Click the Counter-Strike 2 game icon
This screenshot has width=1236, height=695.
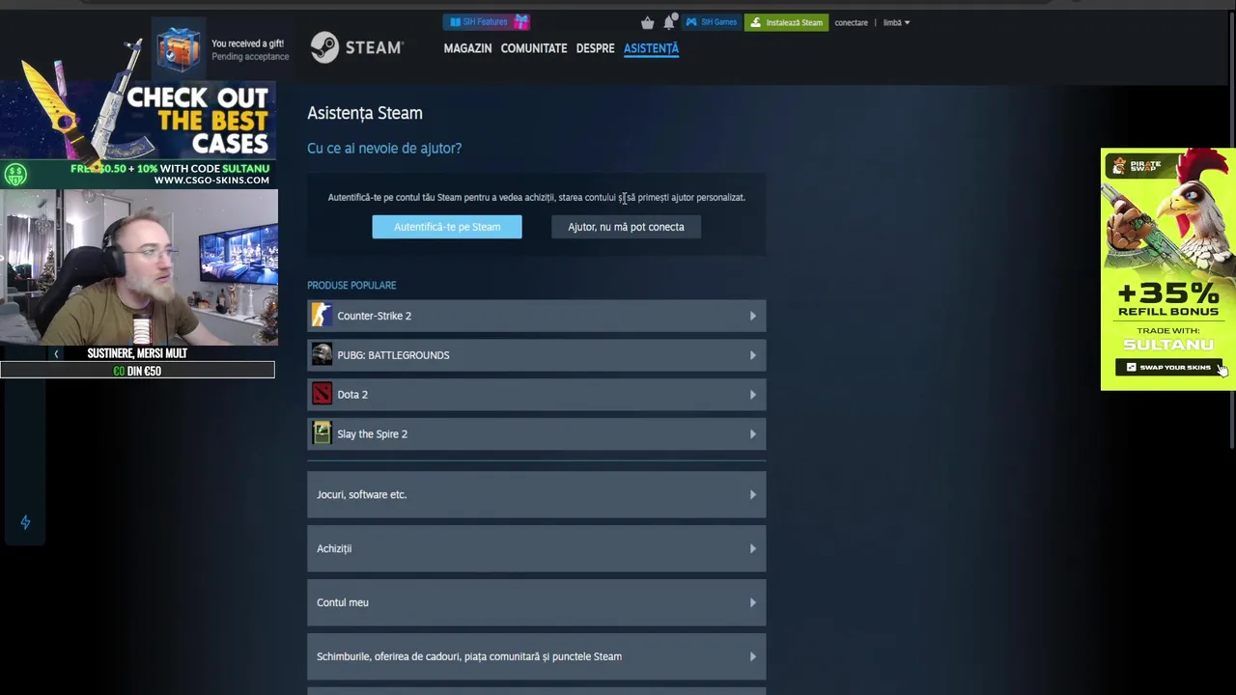(x=322, y=316)
